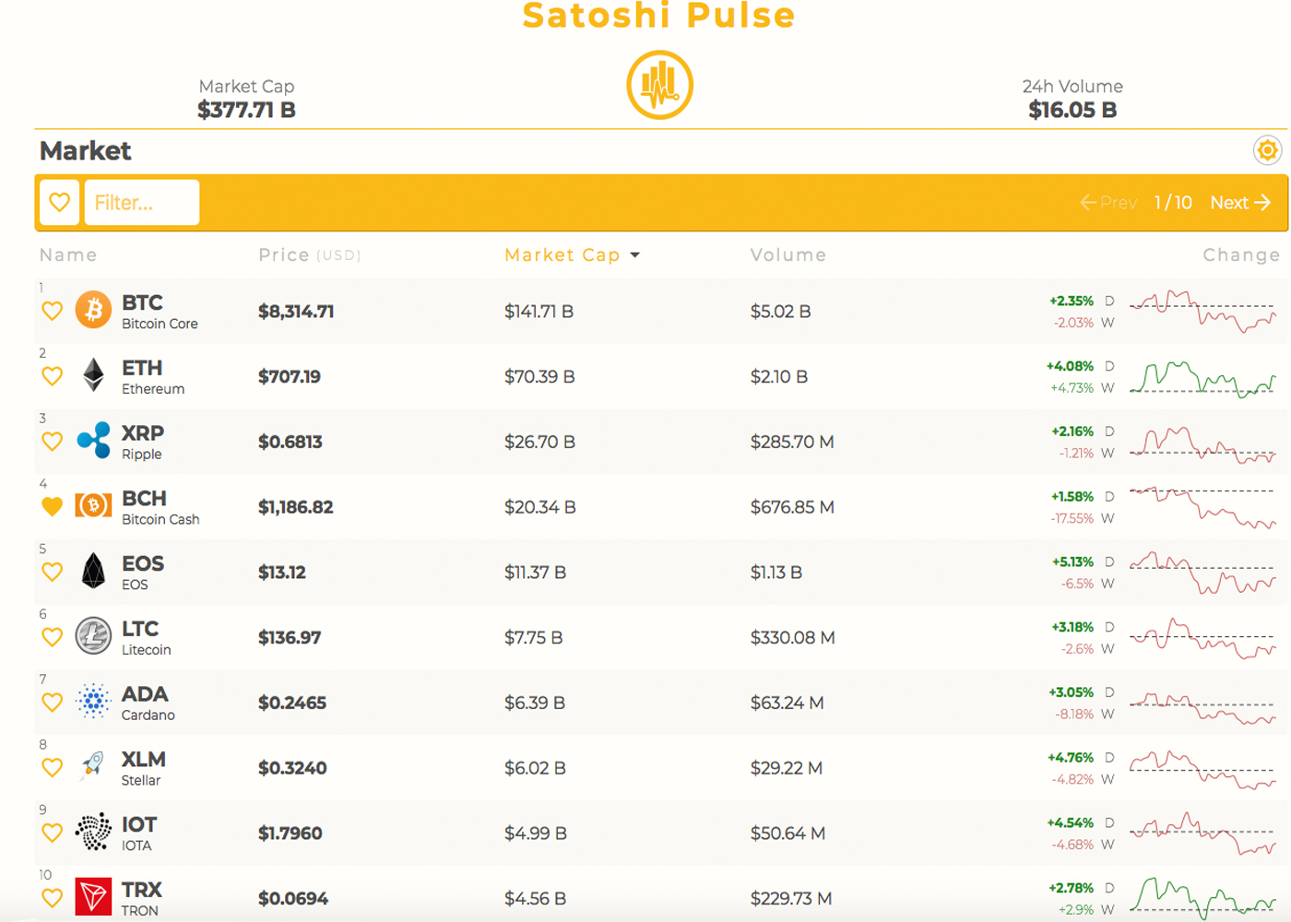Click the page indicator 1 / 10
1291x922 pixels.
point(1173,202)
